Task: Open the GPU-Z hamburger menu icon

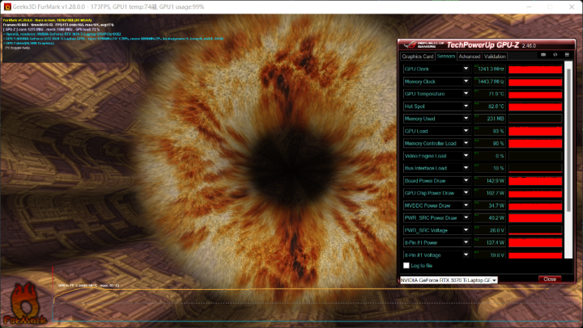Action: click(x=567, y=55)
